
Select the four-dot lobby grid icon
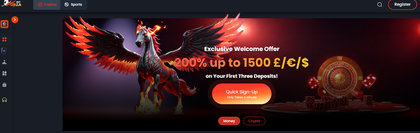(4, 39)
